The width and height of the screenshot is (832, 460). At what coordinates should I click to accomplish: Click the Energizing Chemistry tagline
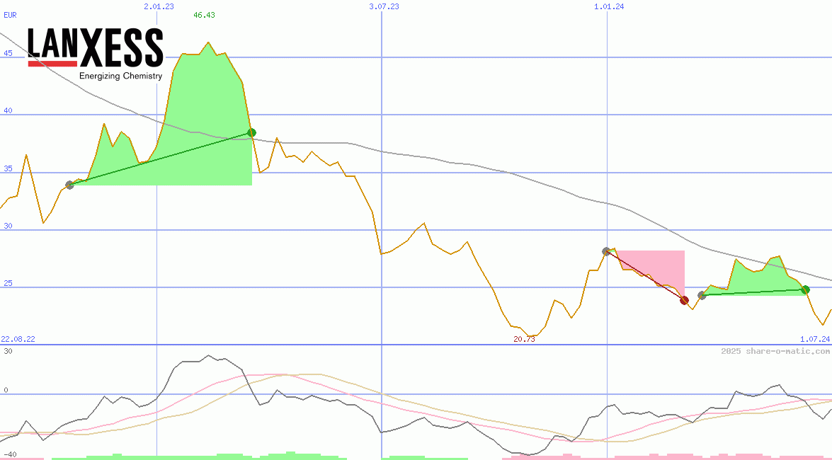(121, 76)
